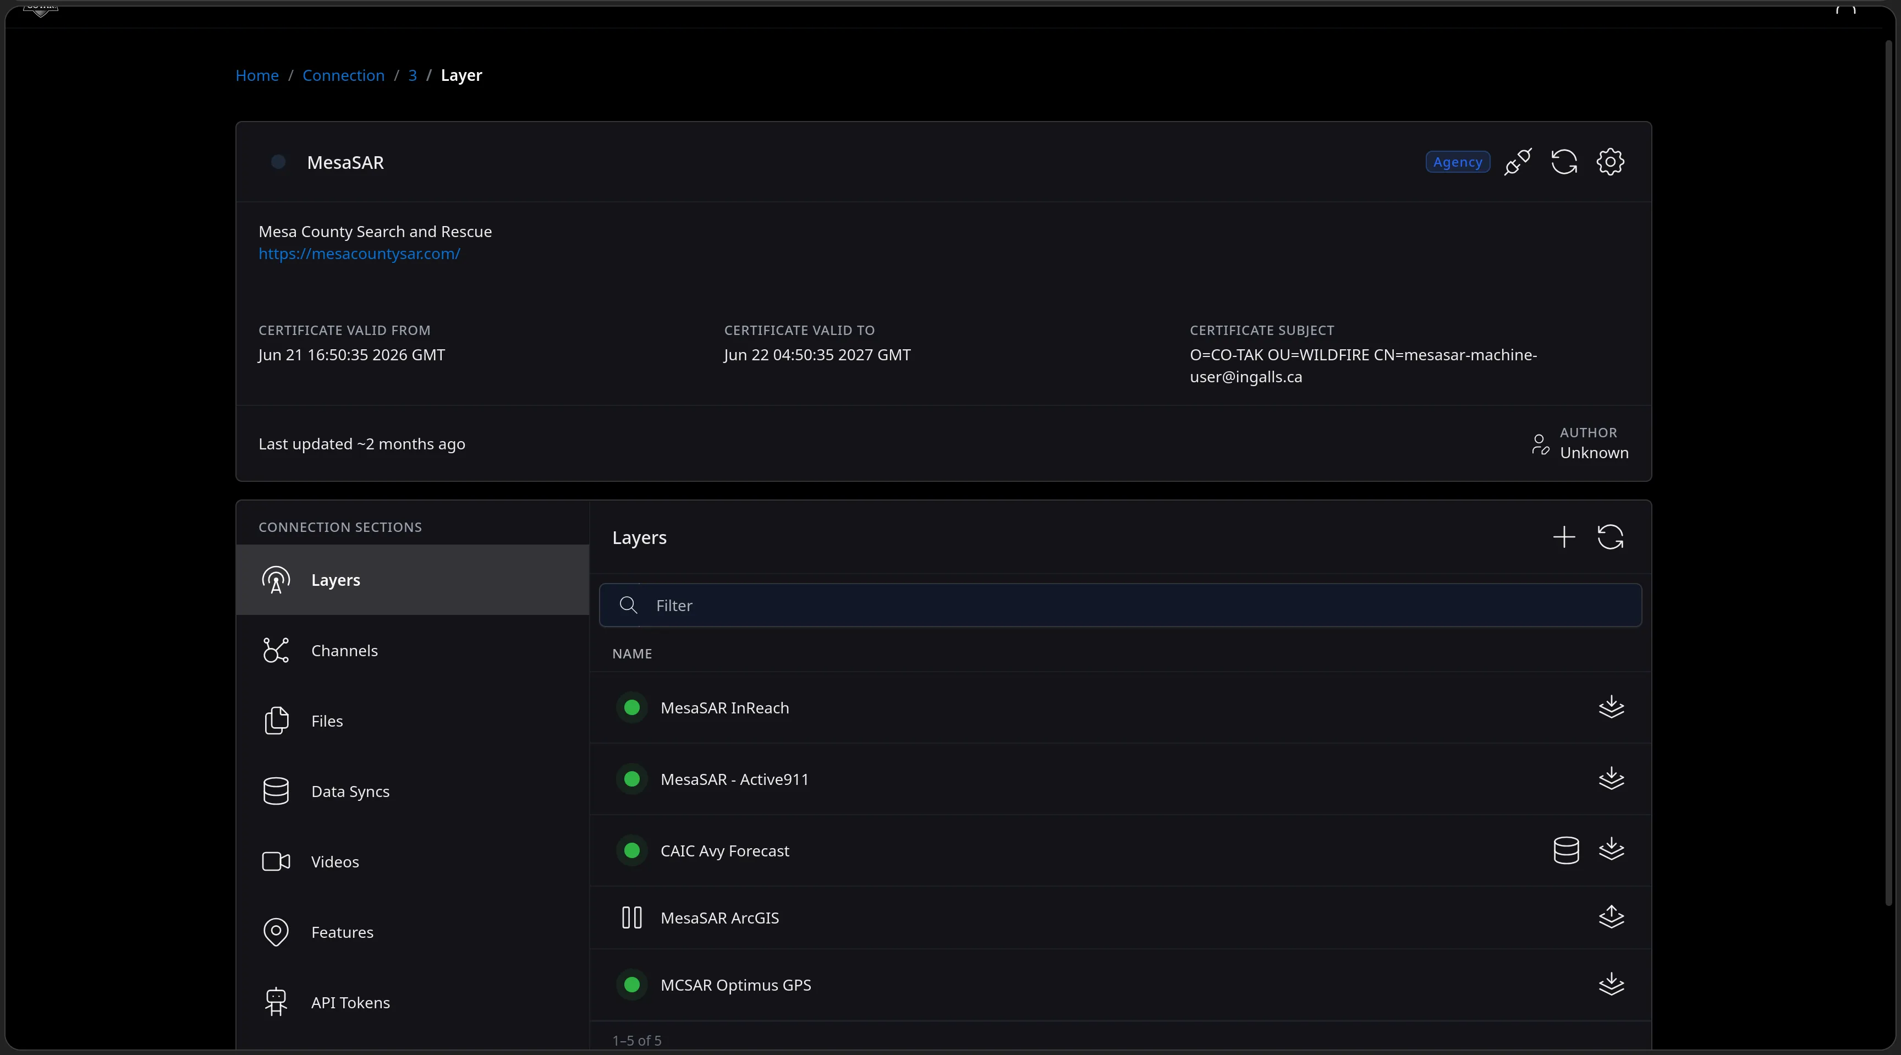The width and height of the screenshot is (1901, 1055).
Task: Click the layer direction icon for MCSAR Optimus GPS
Action: [1611, 984]
